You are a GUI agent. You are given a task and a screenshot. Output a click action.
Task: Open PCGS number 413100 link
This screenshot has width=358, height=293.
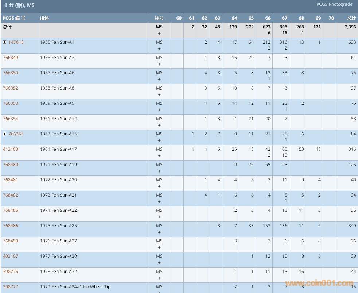[x=11, y=149]
